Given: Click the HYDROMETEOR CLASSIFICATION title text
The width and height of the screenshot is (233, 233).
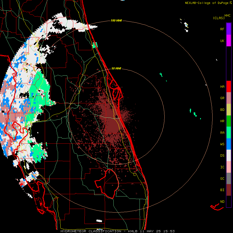Looking at the screenshot, I should pos(91,231).
